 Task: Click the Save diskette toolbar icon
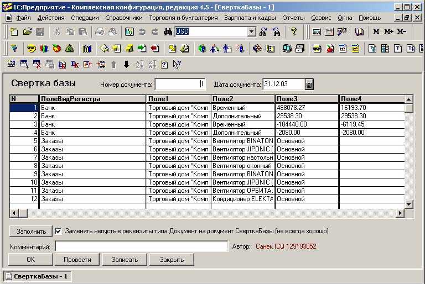pyautogui.click(x=40, y=32)
